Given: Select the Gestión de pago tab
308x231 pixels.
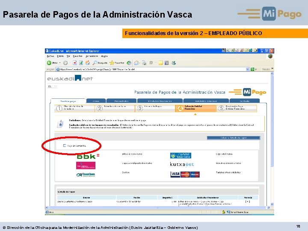Looking at the screenshot, I should coord(68,101).
